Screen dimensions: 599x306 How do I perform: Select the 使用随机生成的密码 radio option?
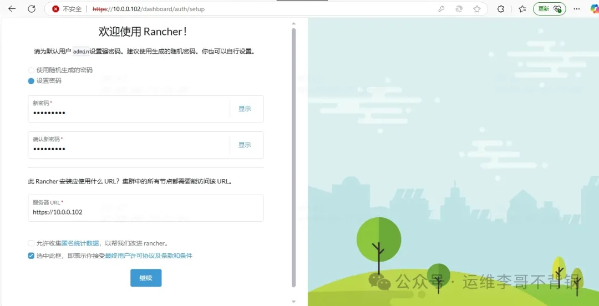click(x=31, y=70)
